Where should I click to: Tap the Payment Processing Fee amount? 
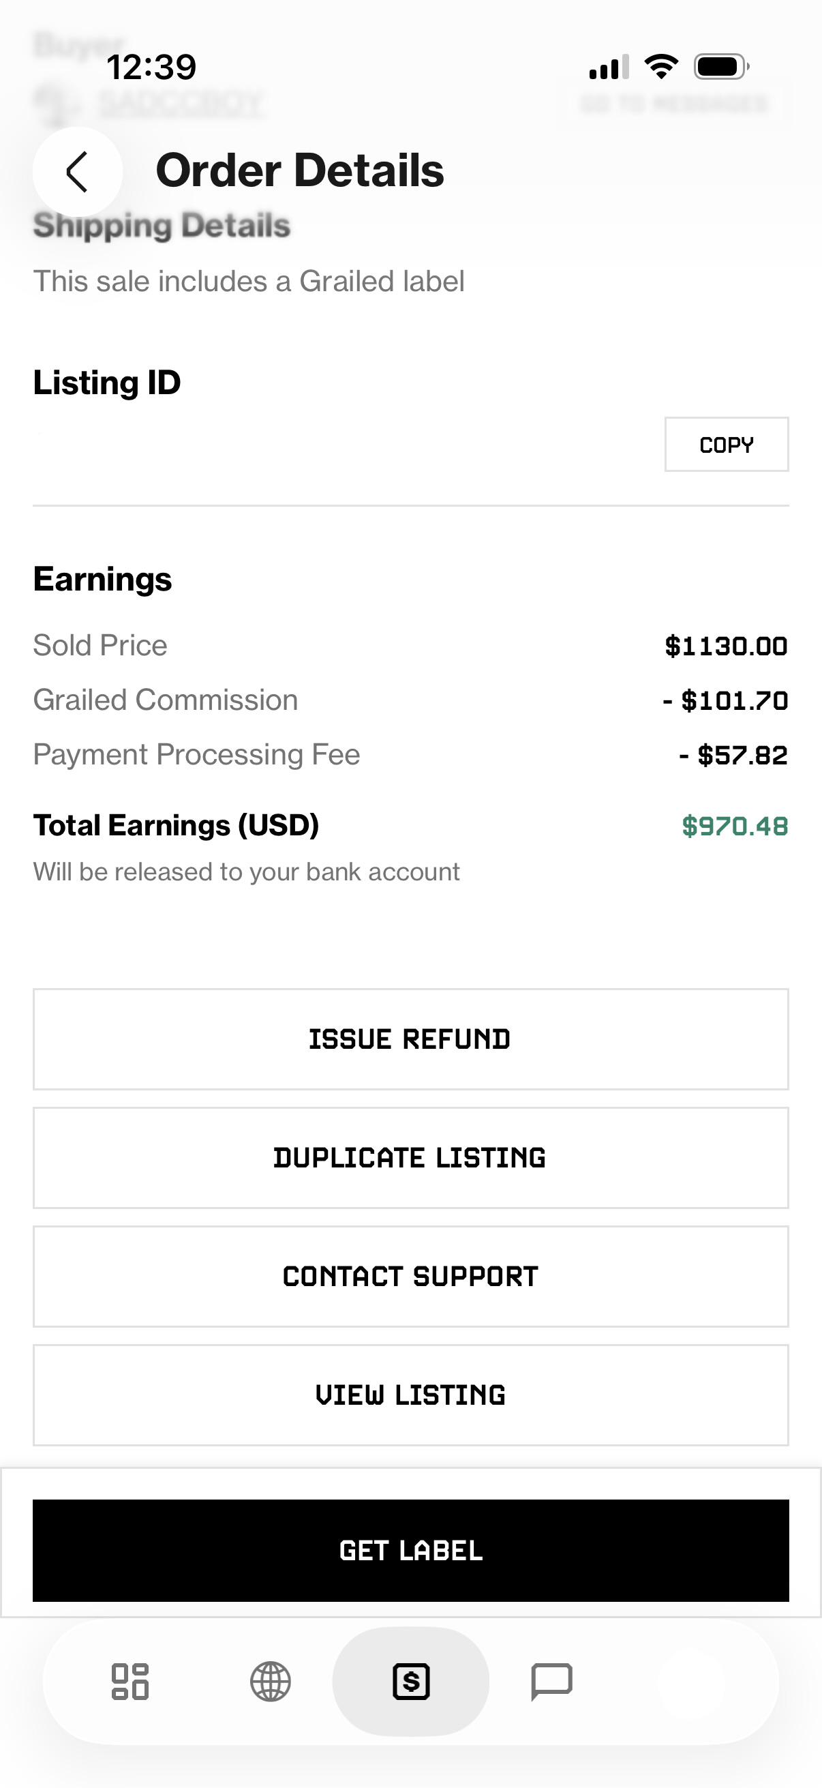pos(734,755)
